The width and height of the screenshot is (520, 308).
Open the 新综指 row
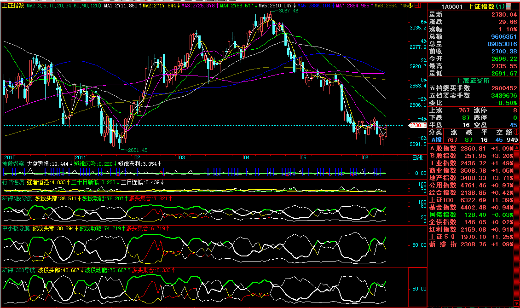coord(471,244)
